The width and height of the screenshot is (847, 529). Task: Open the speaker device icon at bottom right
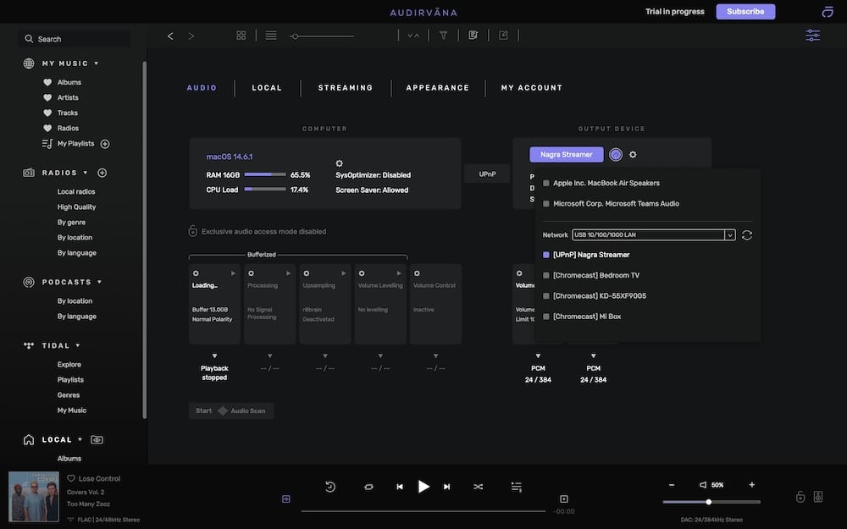click(818, 497)
